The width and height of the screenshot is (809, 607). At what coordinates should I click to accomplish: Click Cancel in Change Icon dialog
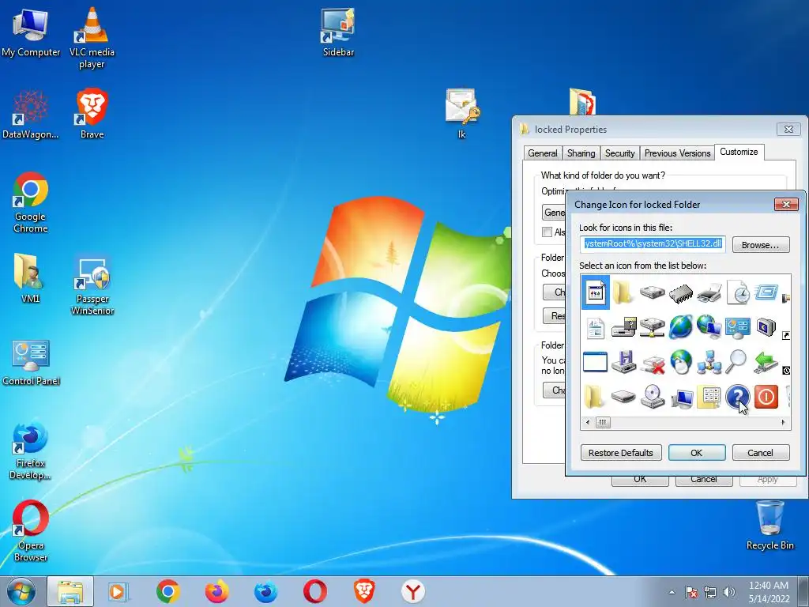click(761, 453)
